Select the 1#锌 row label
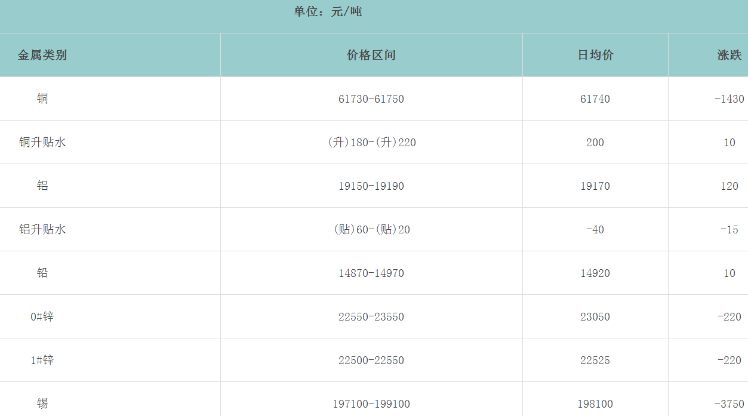Viewport: 748px width, 416px height. 42,360
